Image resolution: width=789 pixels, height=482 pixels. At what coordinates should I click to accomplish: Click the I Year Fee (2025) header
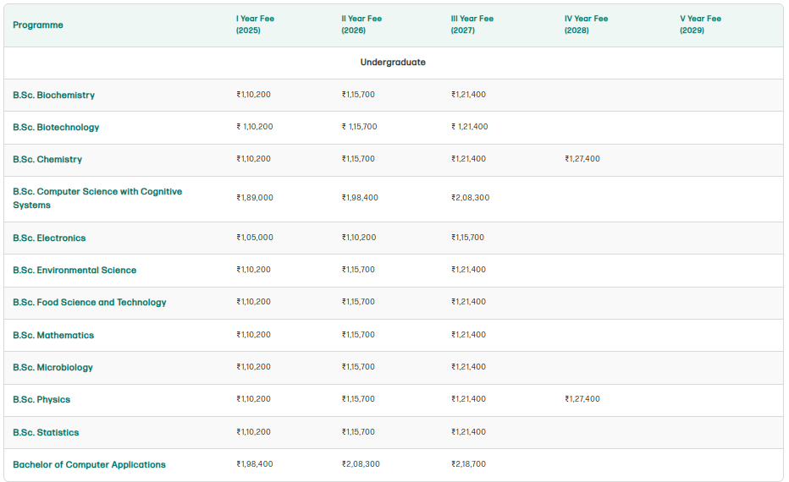[x=255, y=25]
